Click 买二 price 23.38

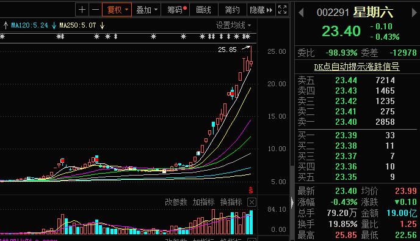point(346,146)
